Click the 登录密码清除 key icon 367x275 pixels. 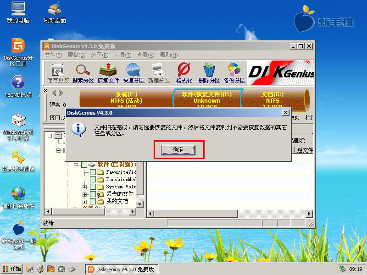[18, 161]
